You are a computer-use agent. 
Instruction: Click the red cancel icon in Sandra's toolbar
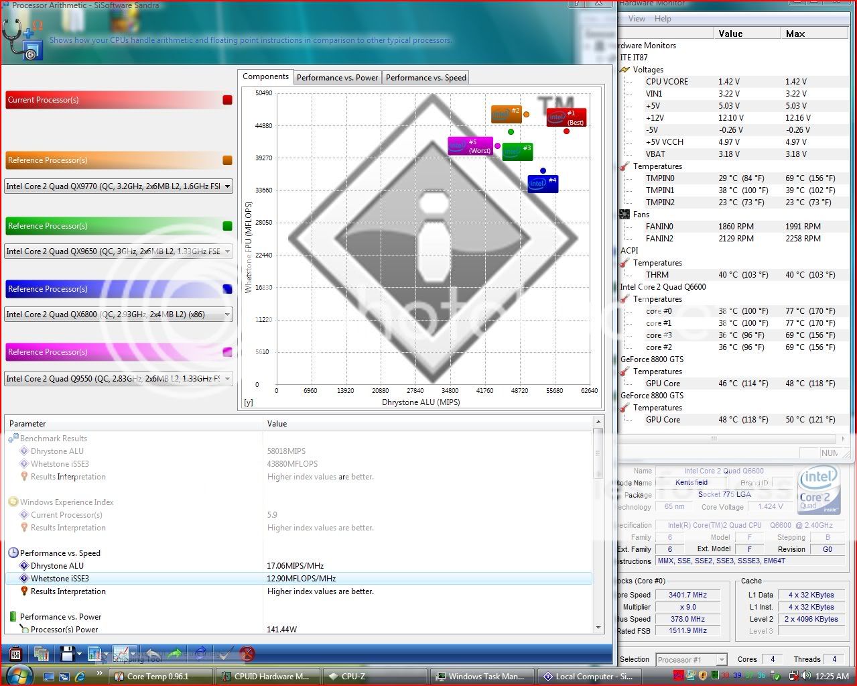pos(247,653)
